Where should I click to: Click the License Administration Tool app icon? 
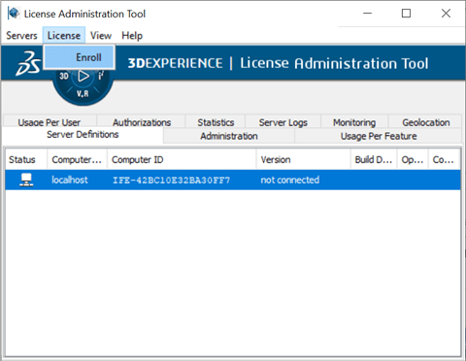14,14
